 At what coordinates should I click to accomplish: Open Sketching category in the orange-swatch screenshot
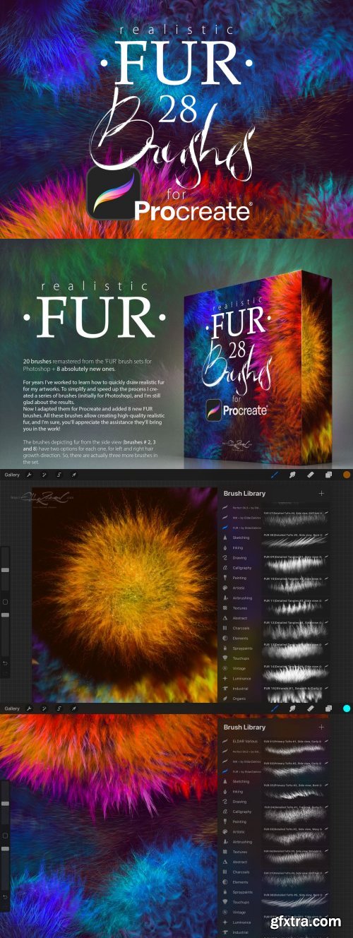coord(237,538)
